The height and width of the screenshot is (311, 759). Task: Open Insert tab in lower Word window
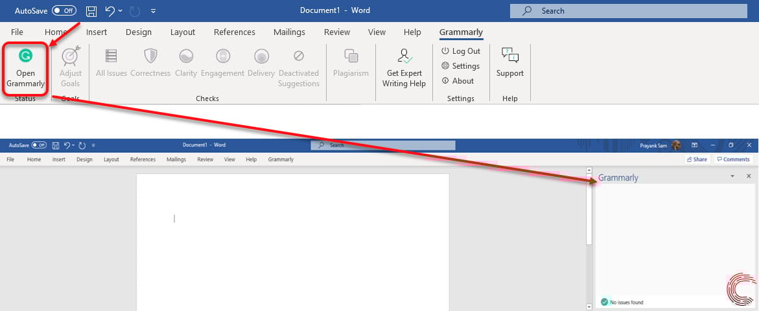pos(58,159)
